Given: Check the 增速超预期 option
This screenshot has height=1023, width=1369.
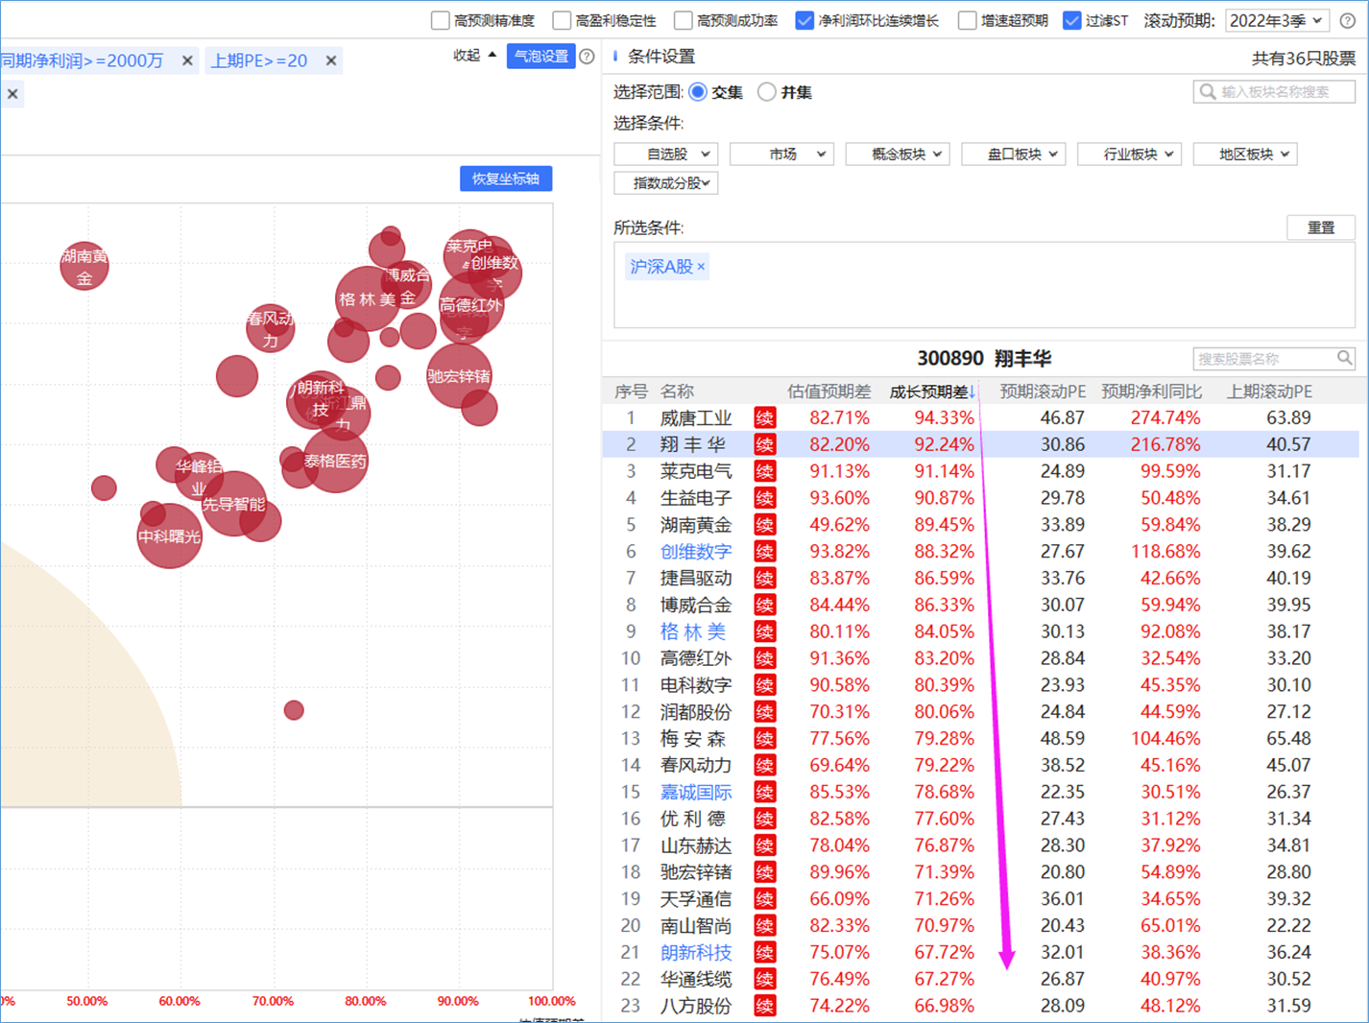Looking at the screenshot, I should 968,20.
